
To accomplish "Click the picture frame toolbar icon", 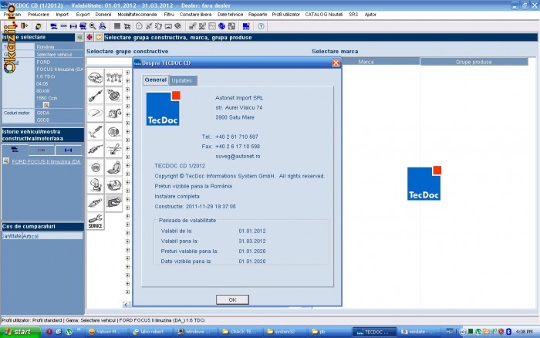I will point(168,26).
